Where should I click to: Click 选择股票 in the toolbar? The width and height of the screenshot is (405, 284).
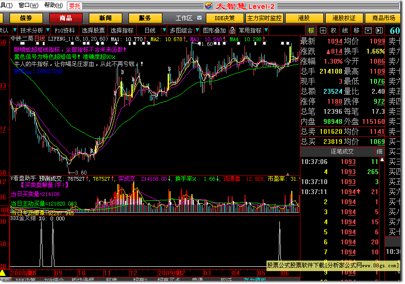point(93,31)
